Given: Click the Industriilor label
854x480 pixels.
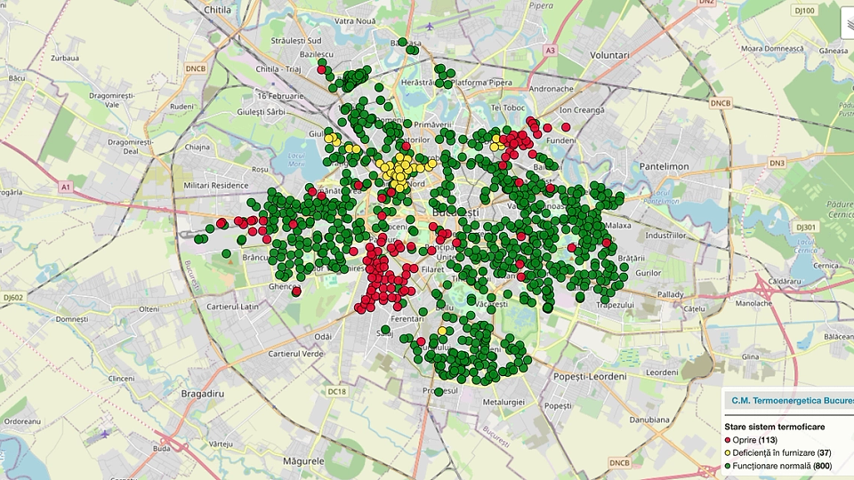Looking at the screenshot, I should point(665,236).
